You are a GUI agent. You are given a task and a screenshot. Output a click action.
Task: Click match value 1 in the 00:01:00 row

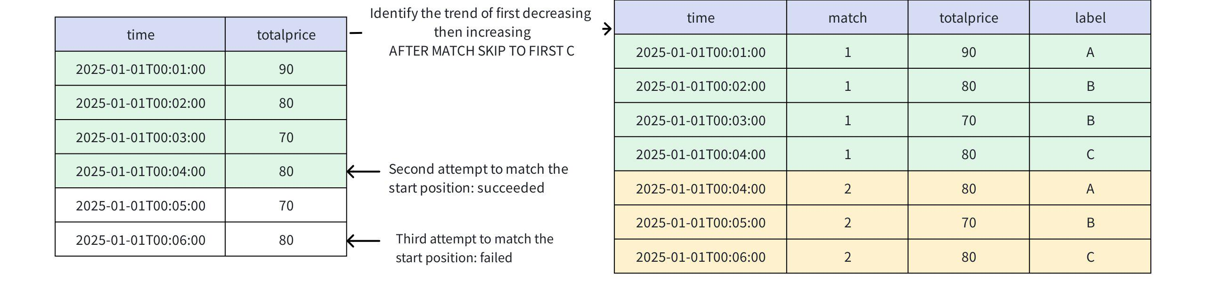coord(847,52)
